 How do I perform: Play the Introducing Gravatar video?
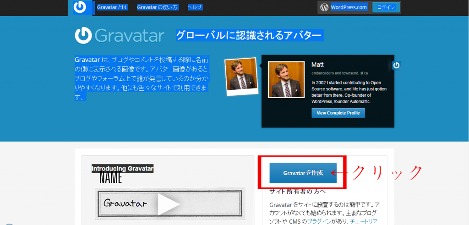click(169, 204)
